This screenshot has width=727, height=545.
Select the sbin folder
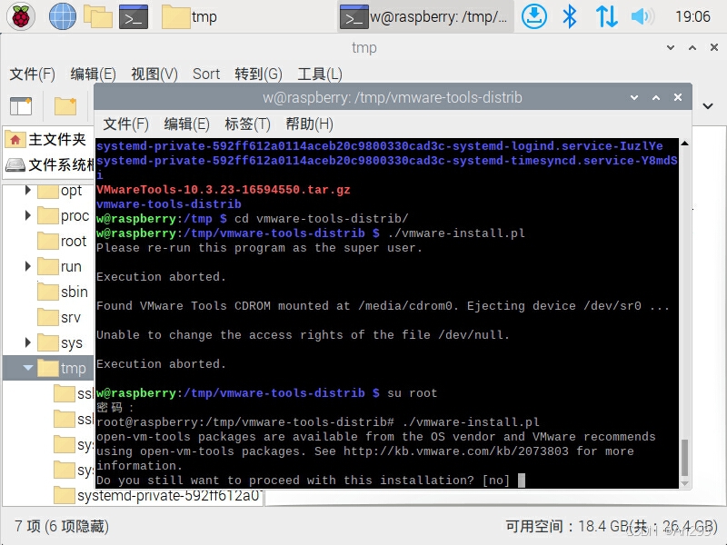[63, 292]
